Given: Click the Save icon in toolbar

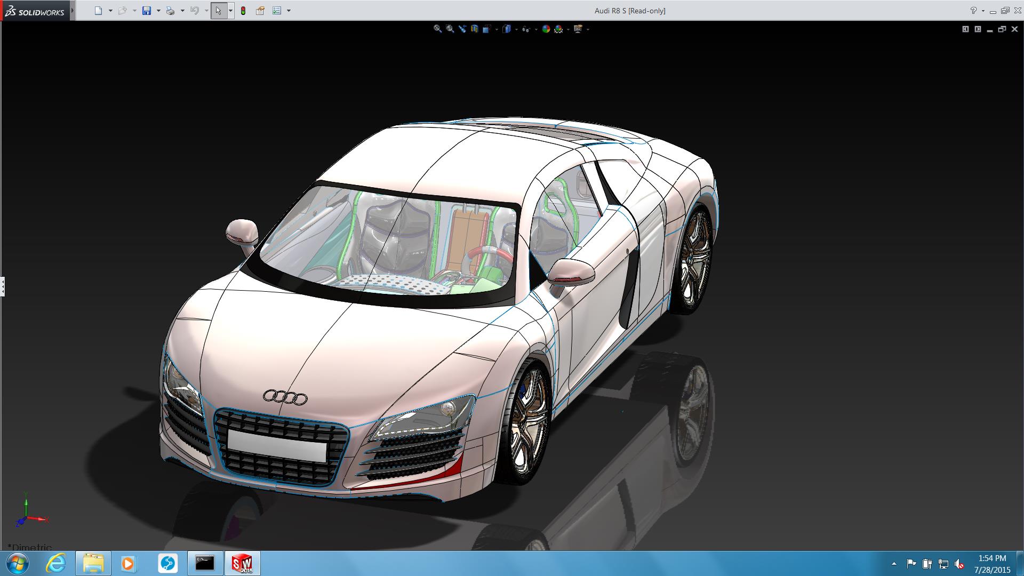Looking at the screenshot, I should point(147,11).
